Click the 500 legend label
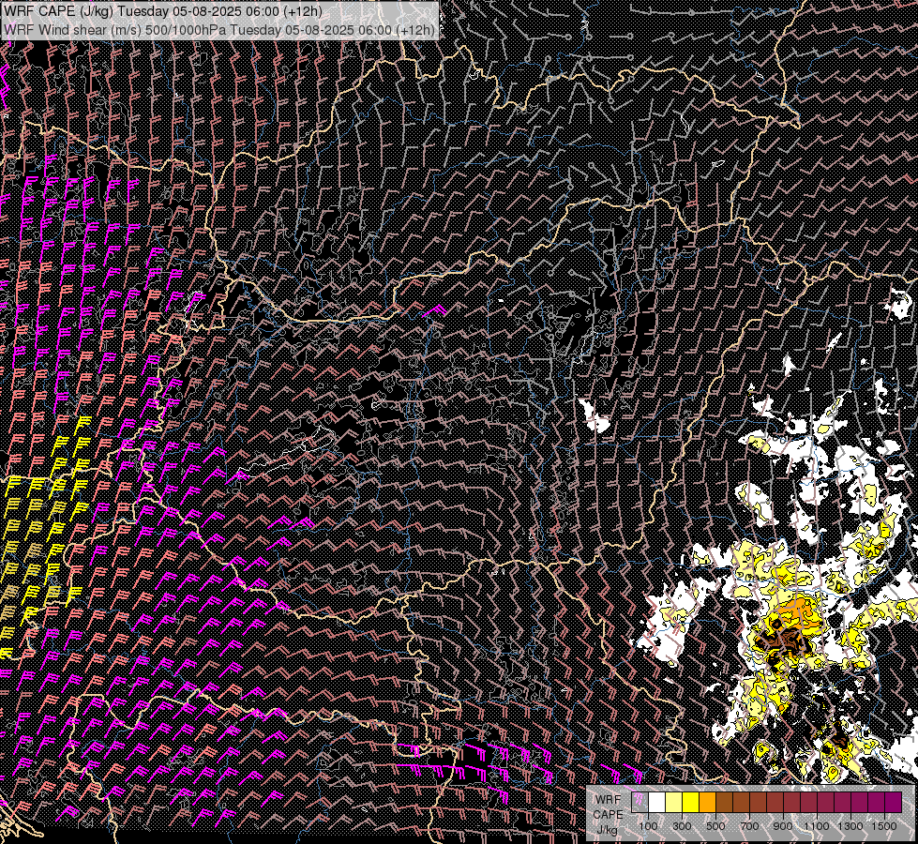918x844 pixels. click(715, 826)
